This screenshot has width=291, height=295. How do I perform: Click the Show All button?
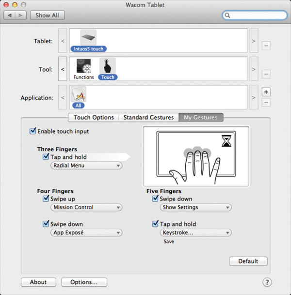point(47,15)
